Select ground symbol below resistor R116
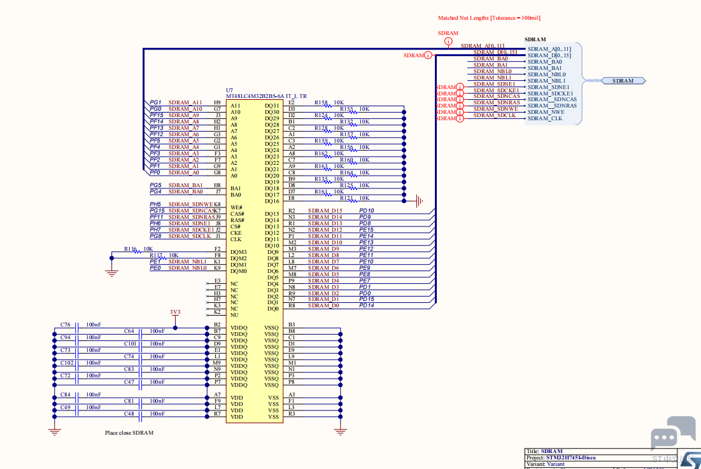 [112, 272]
